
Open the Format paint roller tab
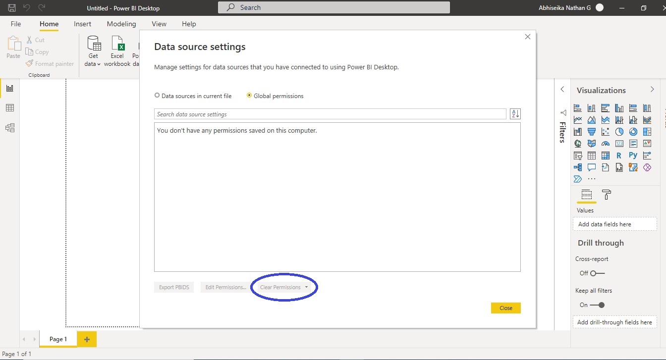(606, 195)
